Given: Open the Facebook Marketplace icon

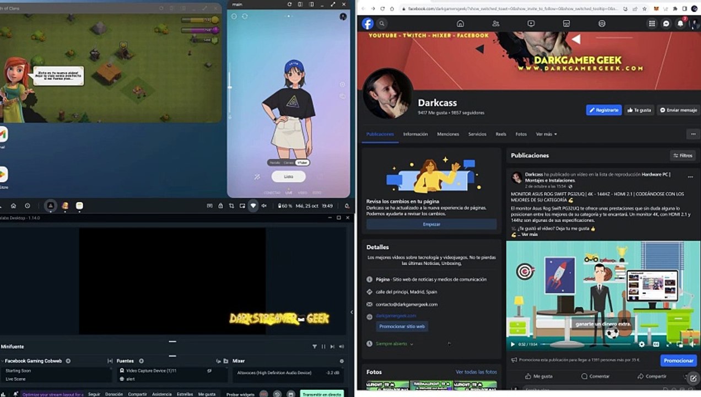Looking at the screenshot, I should [x=566, y=24].
